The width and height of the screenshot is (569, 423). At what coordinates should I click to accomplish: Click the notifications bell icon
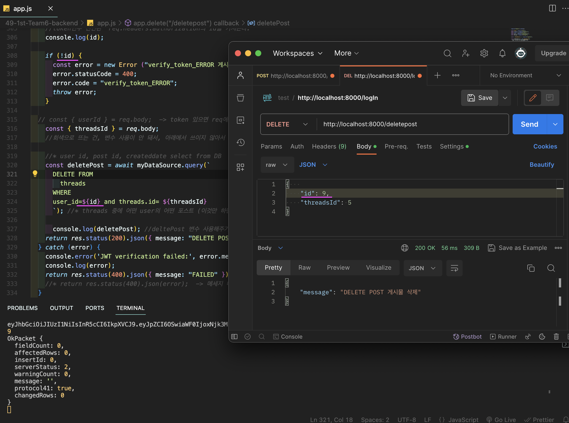[502, 53]
